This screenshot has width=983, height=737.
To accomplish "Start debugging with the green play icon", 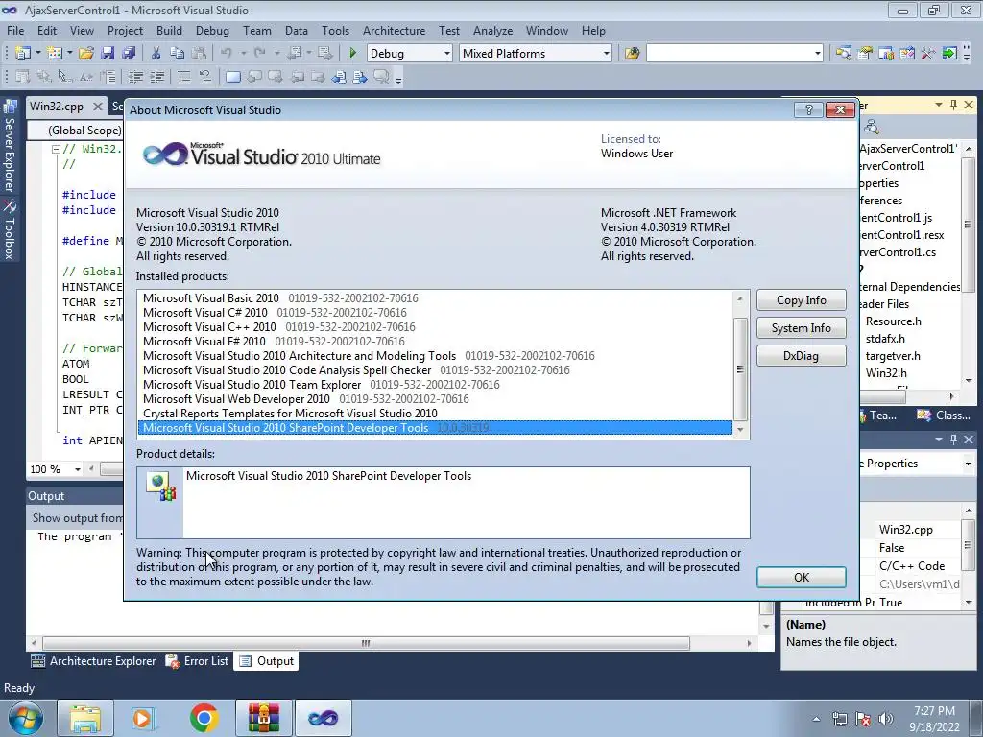I will click(352, 54).
